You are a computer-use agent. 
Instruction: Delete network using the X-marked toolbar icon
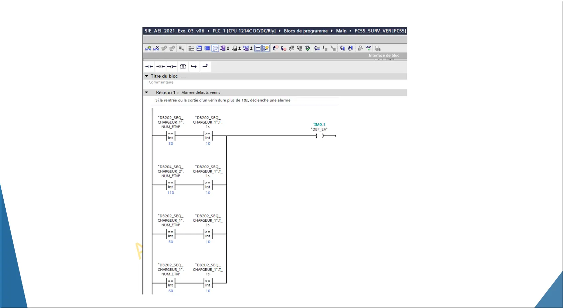point(156,48)
